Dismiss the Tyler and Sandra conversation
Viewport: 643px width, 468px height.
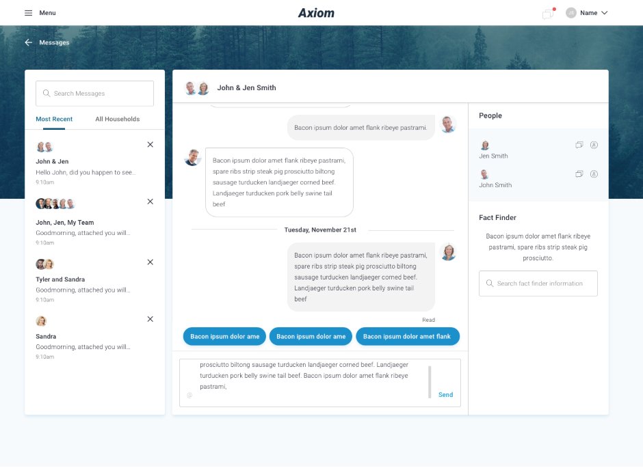click(150, 262)
